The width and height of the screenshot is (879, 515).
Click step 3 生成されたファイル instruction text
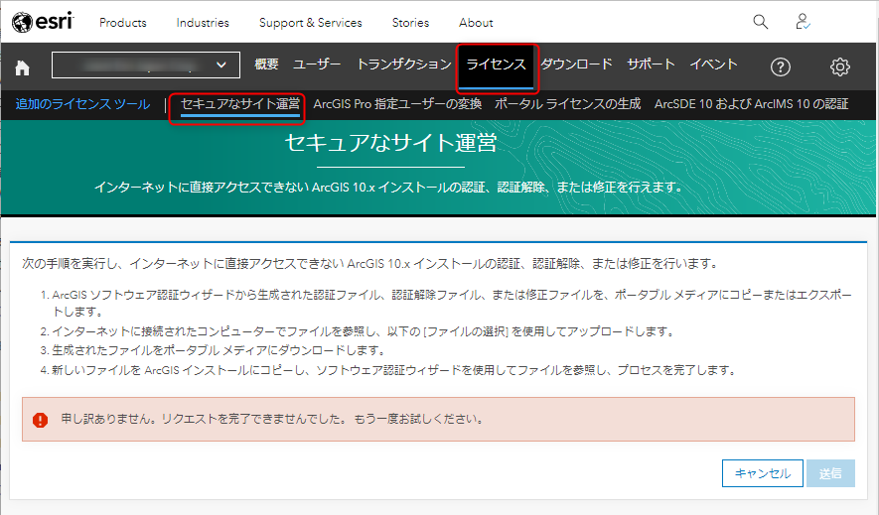220,350
